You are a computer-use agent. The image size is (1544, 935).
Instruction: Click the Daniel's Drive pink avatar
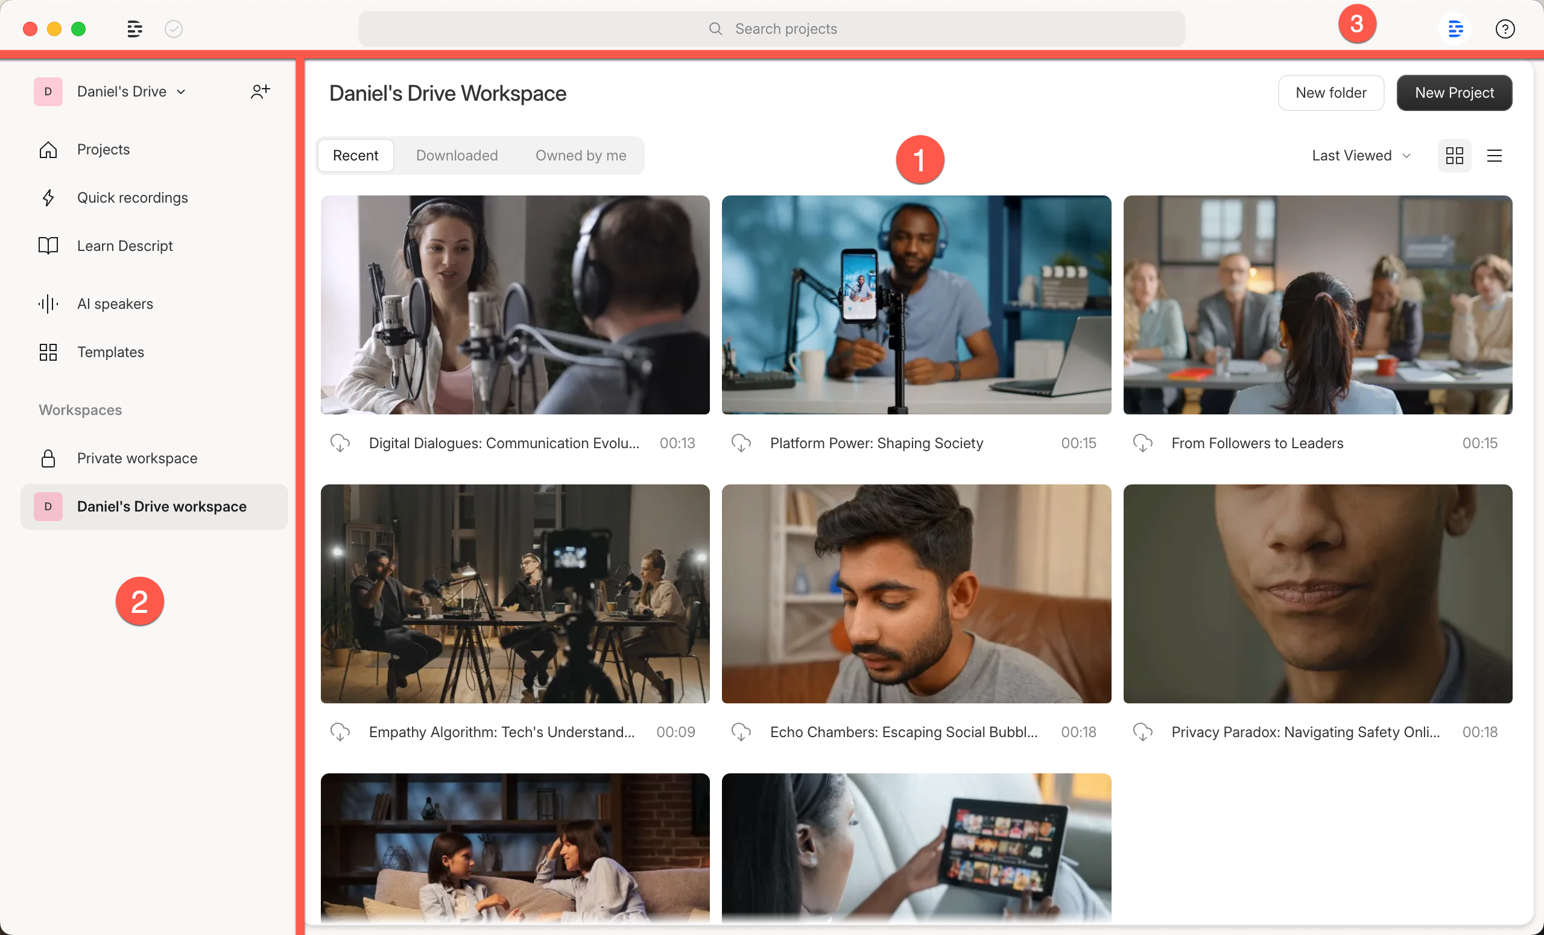[48, 92]
